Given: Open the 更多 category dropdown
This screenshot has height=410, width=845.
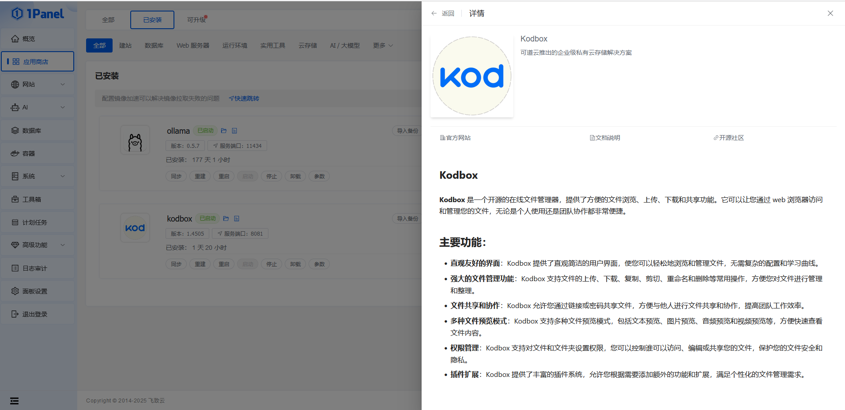Looking at the screenshot, I should click(383, 45).
